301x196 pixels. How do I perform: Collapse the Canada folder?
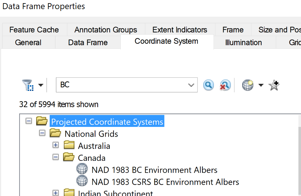[56, 157]
